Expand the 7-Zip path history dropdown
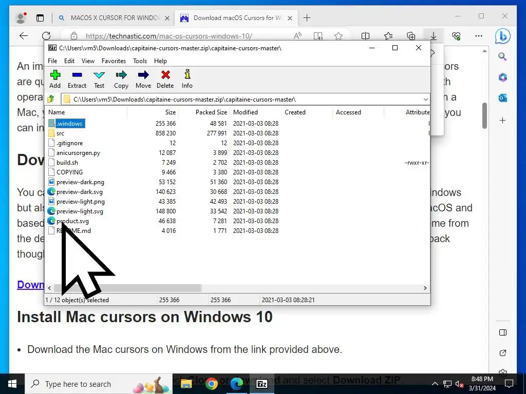 pyautogui.click(x=425, y=100)
